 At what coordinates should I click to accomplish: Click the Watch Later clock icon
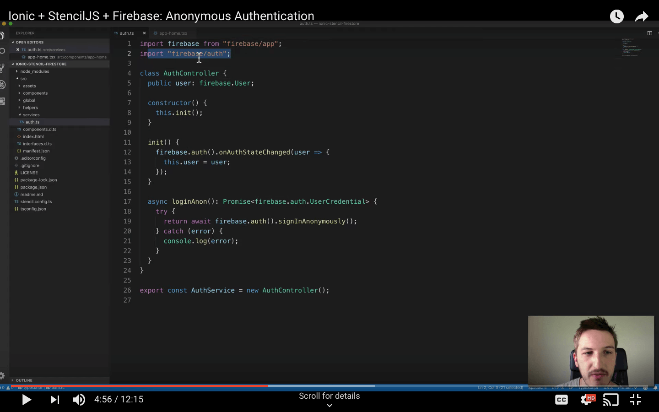pos(616,16)
